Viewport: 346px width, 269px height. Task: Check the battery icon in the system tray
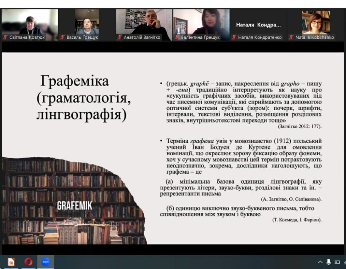(337, 262)
